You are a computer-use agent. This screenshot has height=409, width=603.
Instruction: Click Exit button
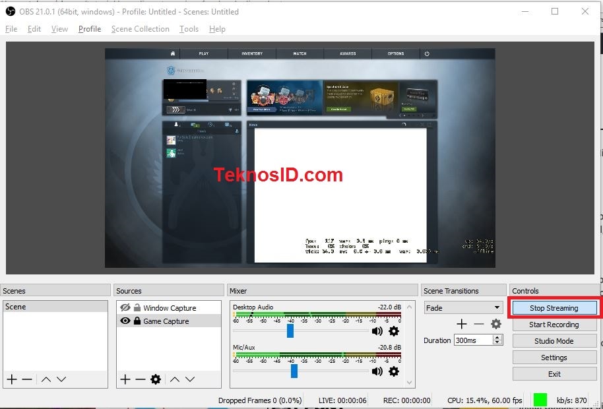(554, 374)
